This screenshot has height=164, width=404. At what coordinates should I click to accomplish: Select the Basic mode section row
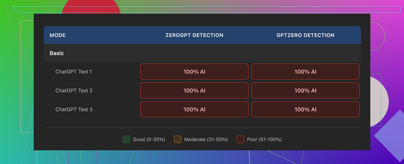click(57, 53)
